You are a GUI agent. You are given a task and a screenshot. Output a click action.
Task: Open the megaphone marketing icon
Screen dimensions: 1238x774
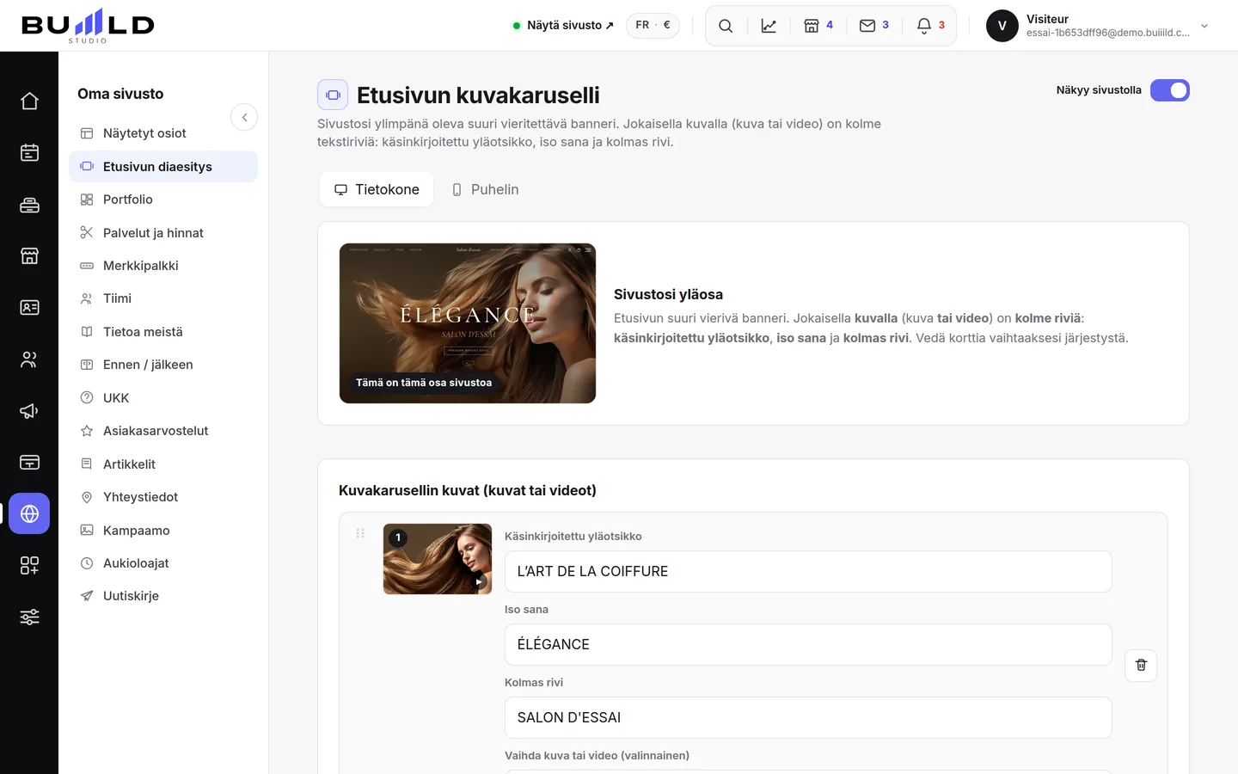coord(29,411)
